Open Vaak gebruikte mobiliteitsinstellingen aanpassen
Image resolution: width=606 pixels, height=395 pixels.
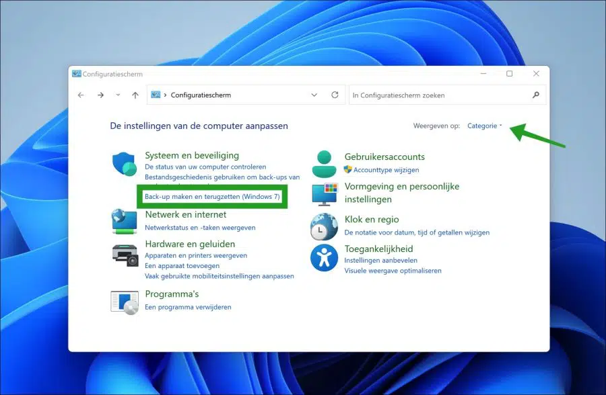pyautogui.click(x=220, y=276)
